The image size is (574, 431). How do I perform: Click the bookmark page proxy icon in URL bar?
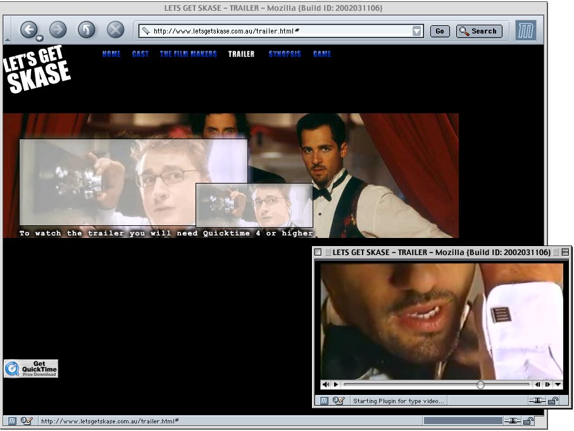click(x=146, y=31)
